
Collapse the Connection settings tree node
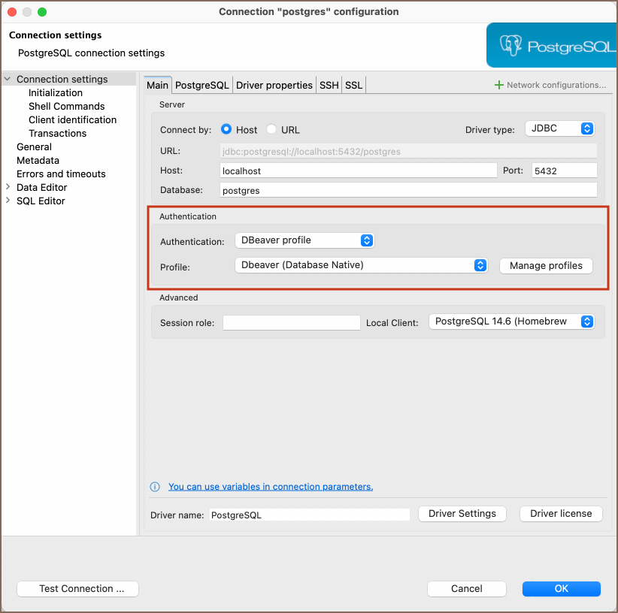tap(8, 79)
